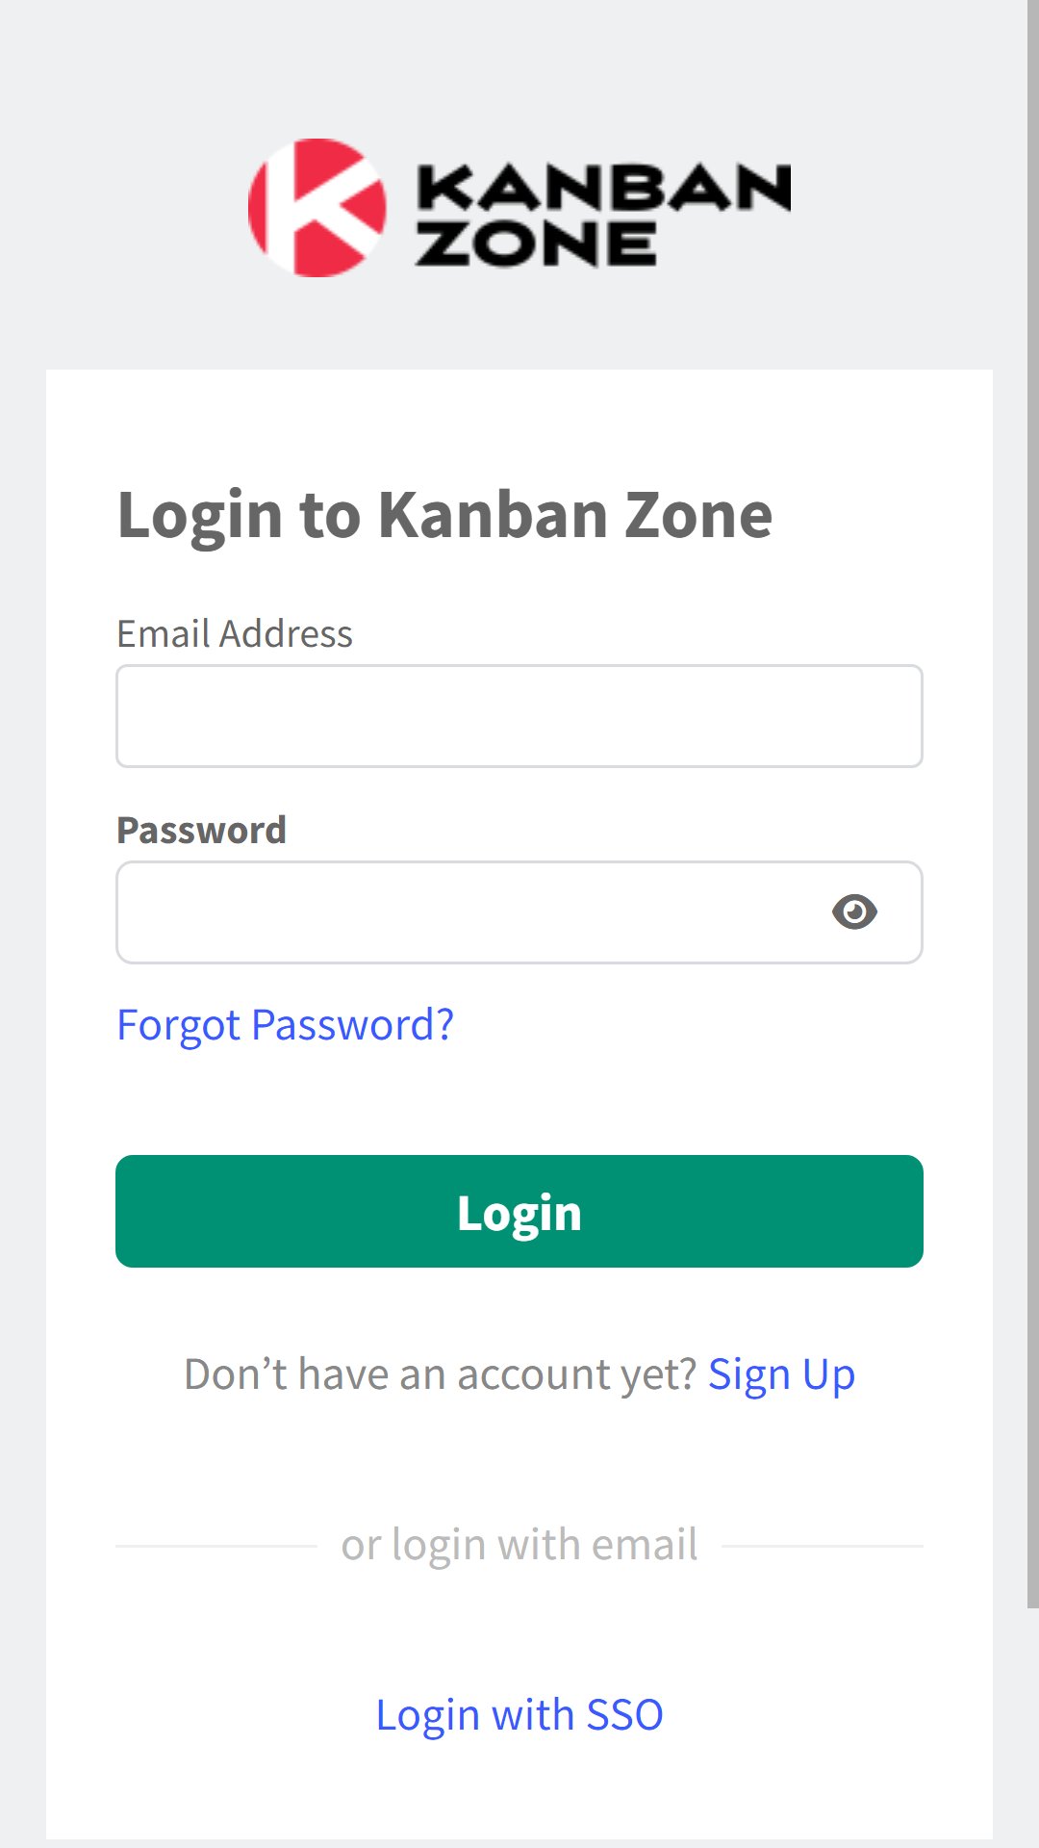Click the divider line right of "with email"
This screenshot has width=1039, height=1848.
point(823,1546)
